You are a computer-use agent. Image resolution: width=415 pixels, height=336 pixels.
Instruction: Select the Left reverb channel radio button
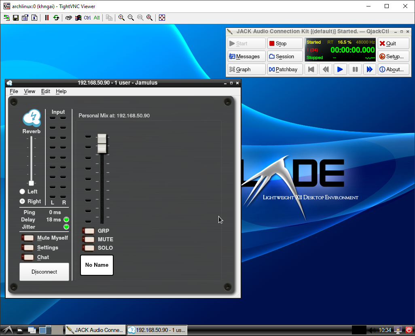[x=22, y=191]
